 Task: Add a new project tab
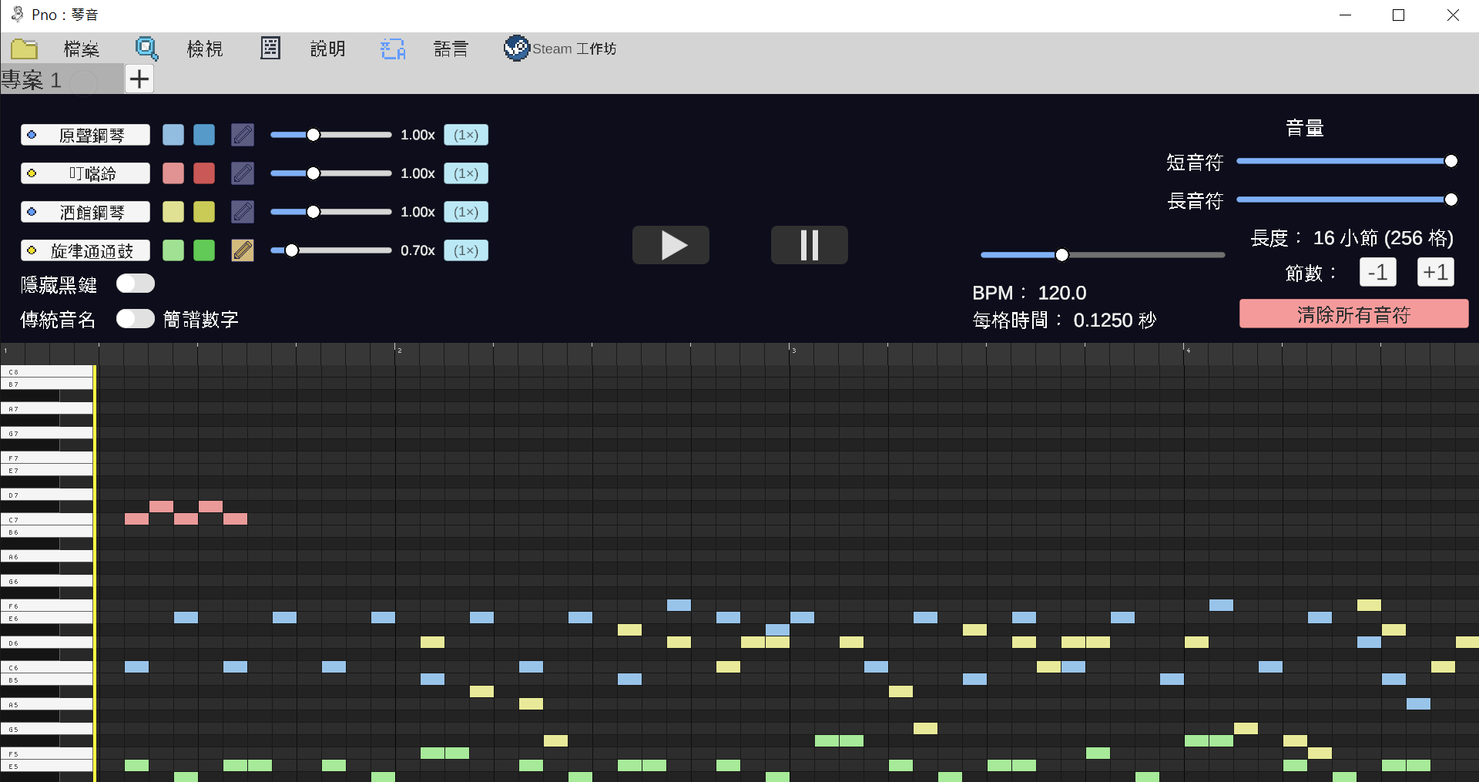pyautogui.click(x=139, y=79)
